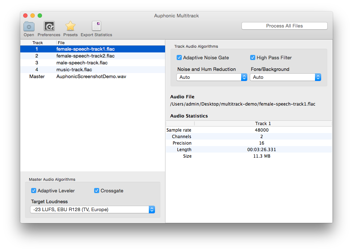Click the Size value 11.3 MB

(262, 156)
